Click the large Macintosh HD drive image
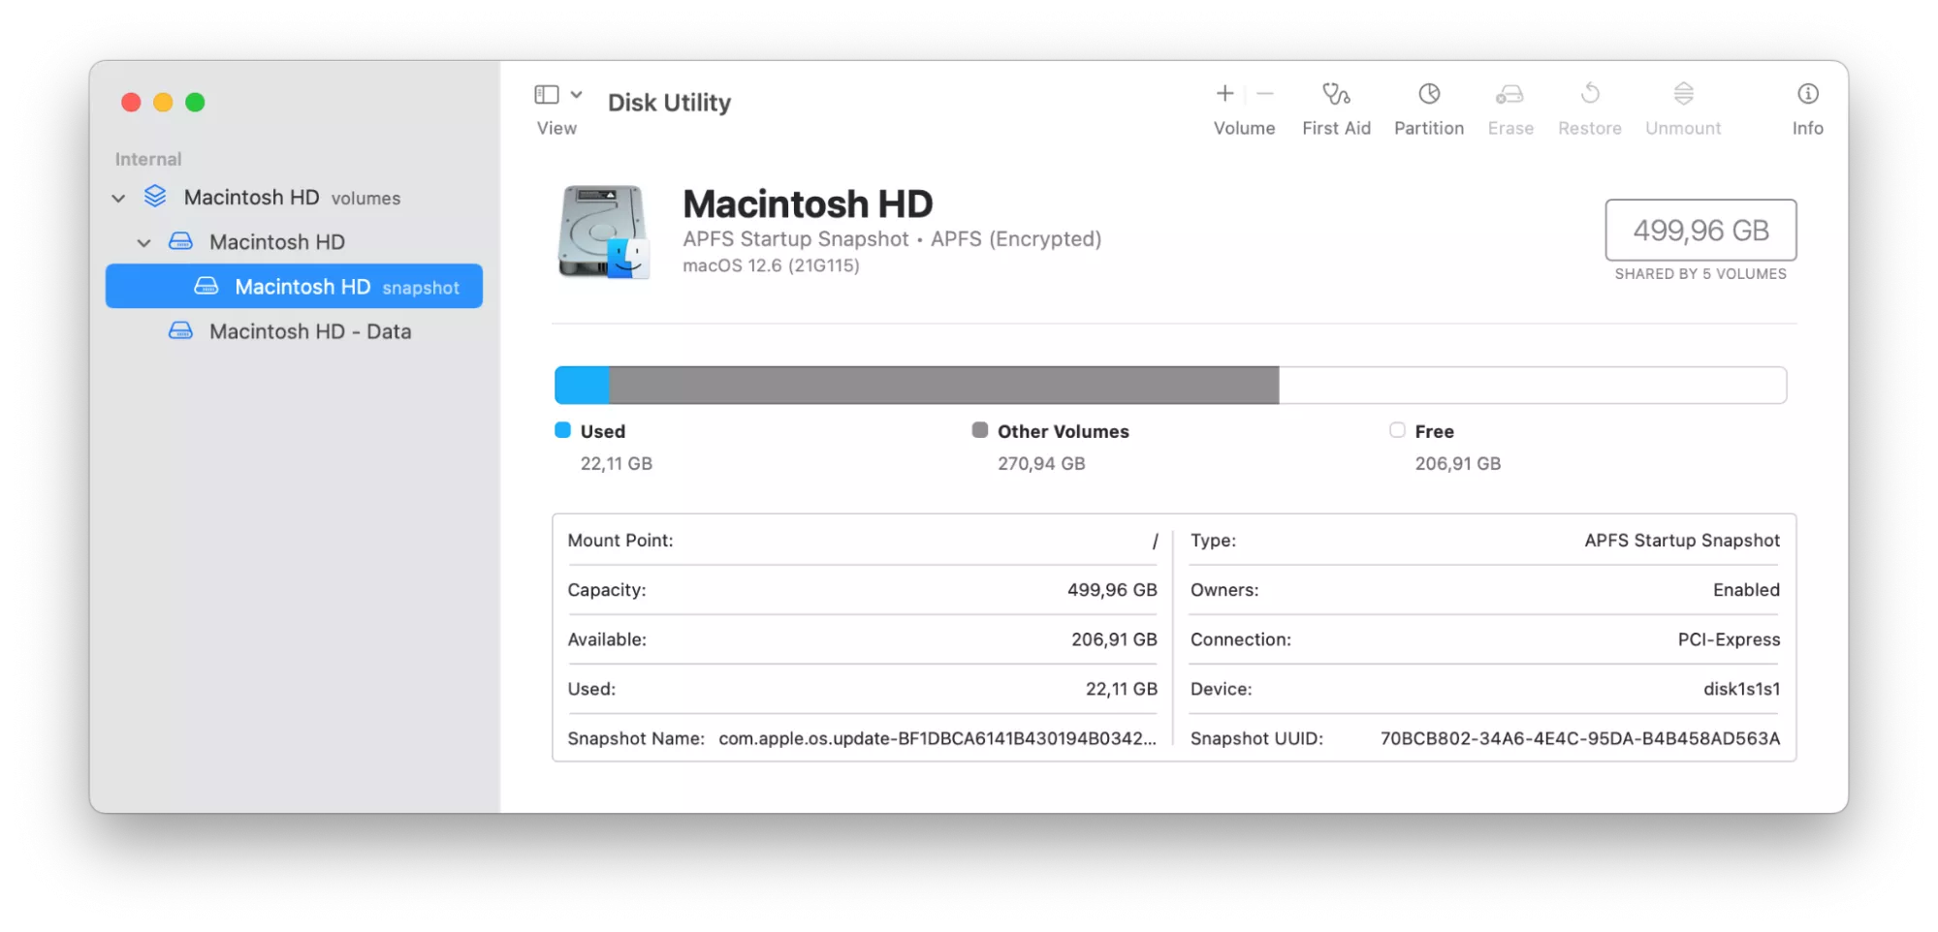The image size is (1938, 932). point(602,232)
